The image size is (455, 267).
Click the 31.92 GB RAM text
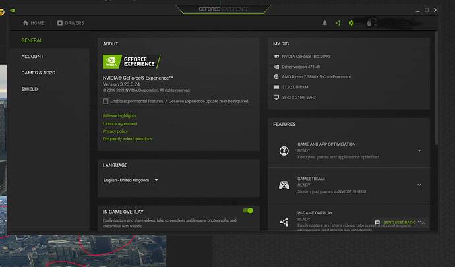click(x=295, y=87)
